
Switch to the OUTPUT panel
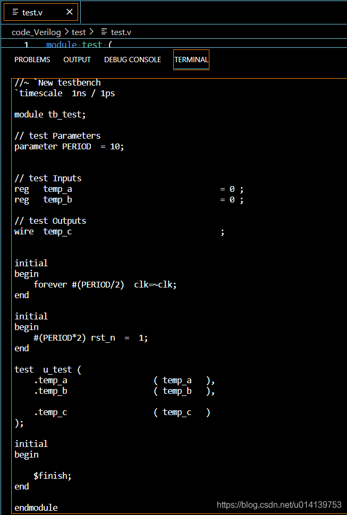coord(77,60)
